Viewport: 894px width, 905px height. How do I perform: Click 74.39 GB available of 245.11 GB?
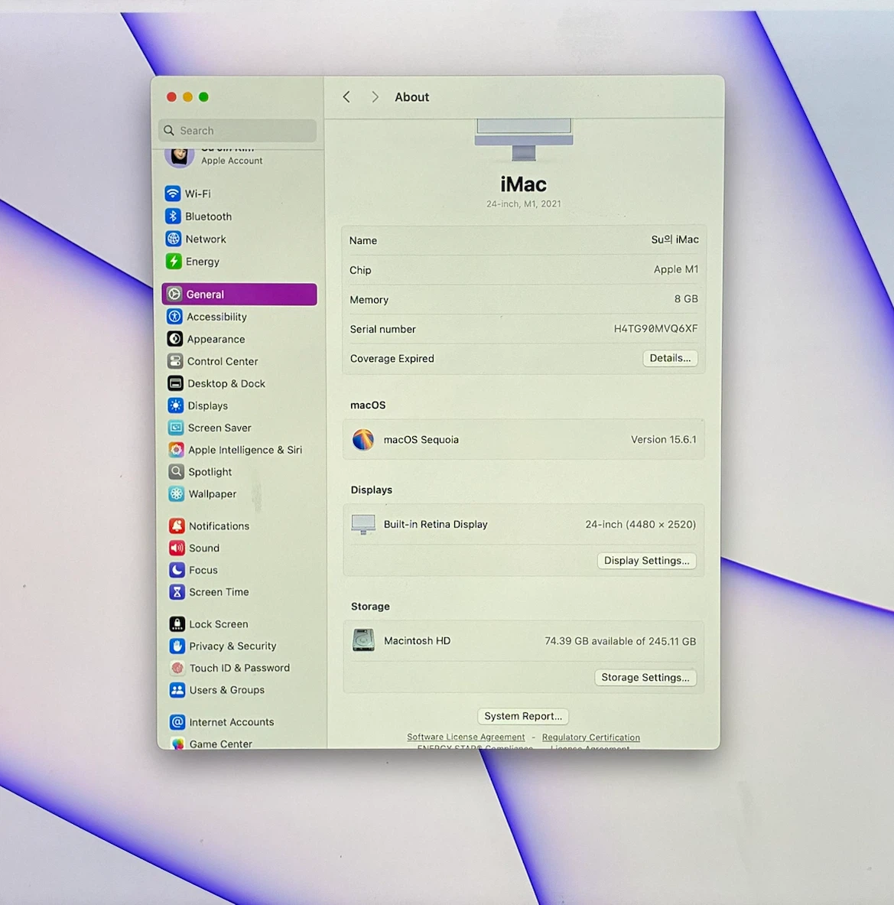click(x=620, y=641)
